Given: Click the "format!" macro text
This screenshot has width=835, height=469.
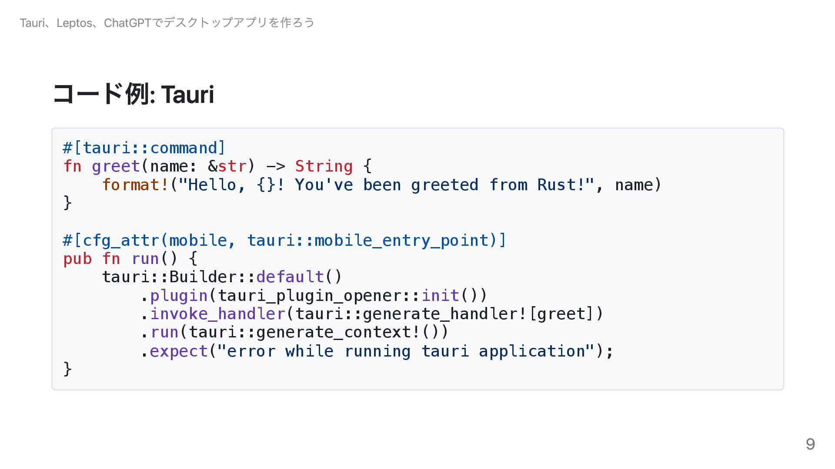Looking at the screenshot, I should (x=135, y=185).
